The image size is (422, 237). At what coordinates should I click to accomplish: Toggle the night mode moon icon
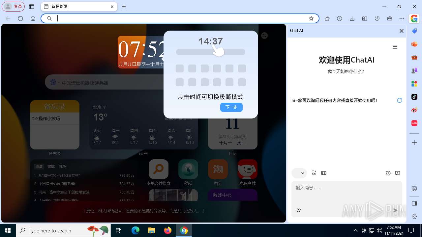[377, 19]
